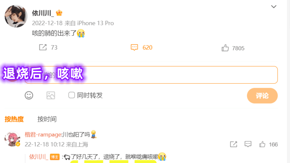Enable the 同时转发 checkbox

coord(72,95)
